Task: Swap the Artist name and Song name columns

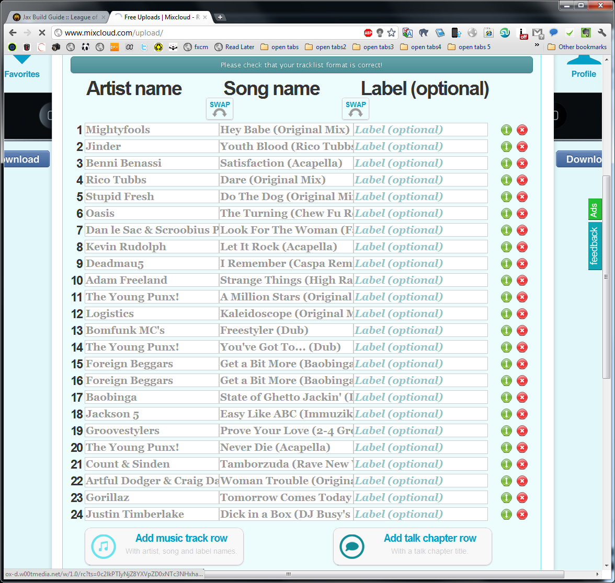Action: [x=220, y=109]
